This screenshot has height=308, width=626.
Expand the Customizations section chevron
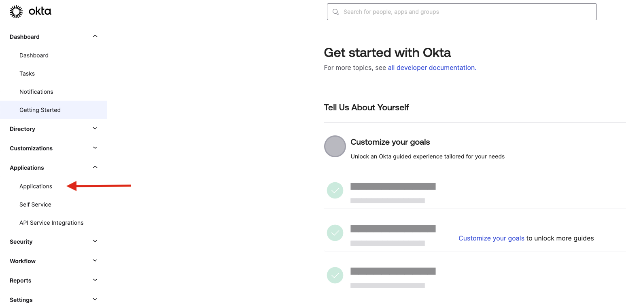(95, 148)
